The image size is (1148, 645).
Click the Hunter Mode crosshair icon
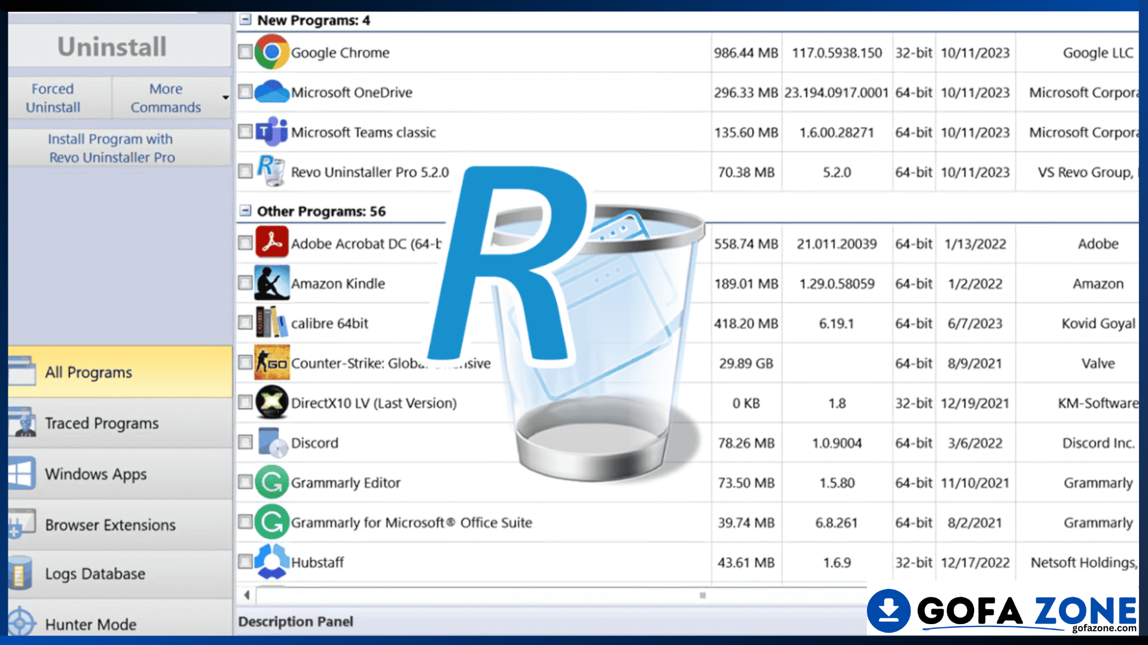click(x=21, y=622)
